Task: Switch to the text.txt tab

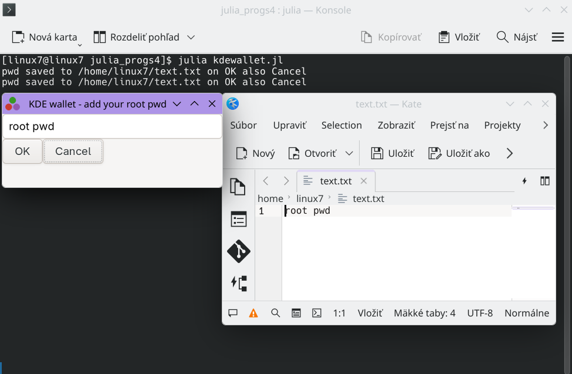Action: click(x=336, y=181)
